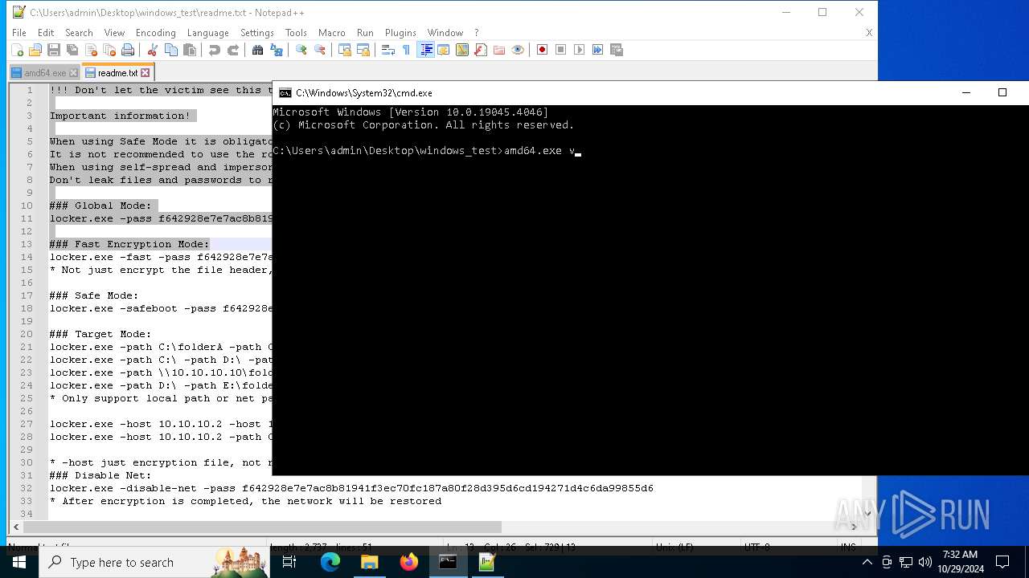Screen dimensions: 1029x578
Task: Zoom out using the toolbar magnifier
Action: [x=320, y=50]
